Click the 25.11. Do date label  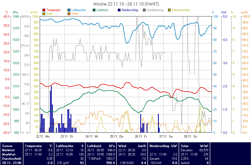[117, 136]
